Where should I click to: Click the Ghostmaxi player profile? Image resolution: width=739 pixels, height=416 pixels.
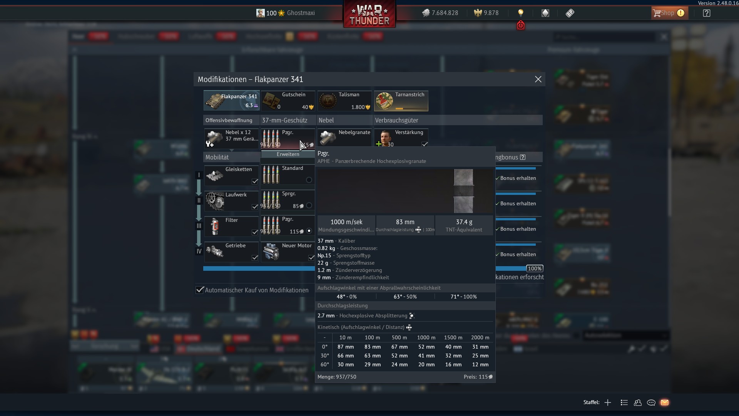pos(286,13)
